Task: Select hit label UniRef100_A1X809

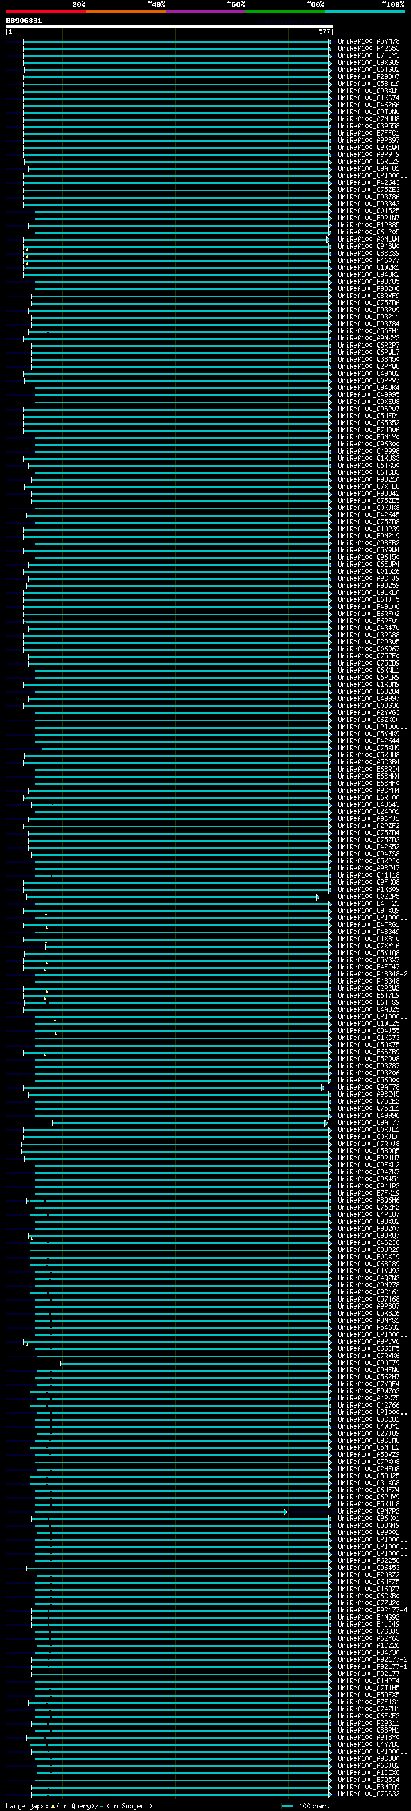Action: click(x=369, y=889)
